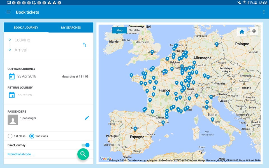Click the Google logo on map
269x168 pixels.
(x=105, y=158)
